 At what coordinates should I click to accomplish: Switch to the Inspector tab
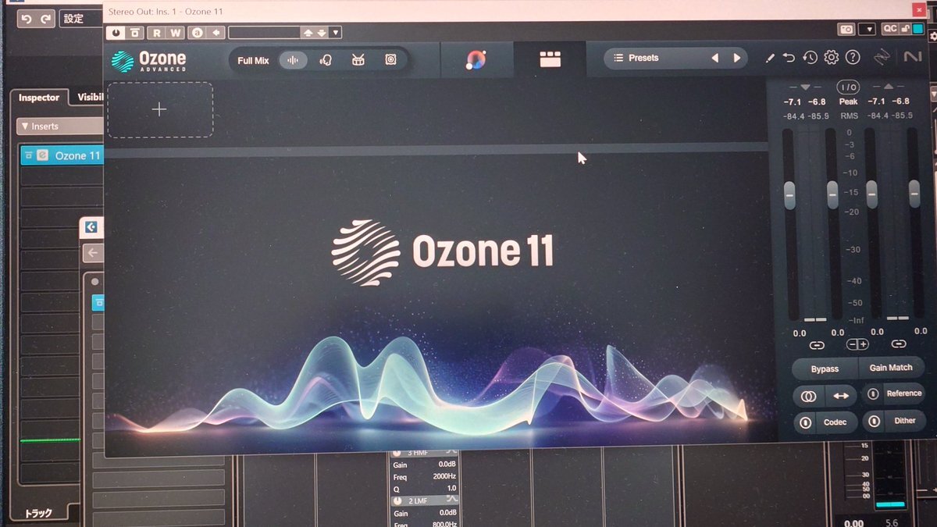[x=39, y=98]
